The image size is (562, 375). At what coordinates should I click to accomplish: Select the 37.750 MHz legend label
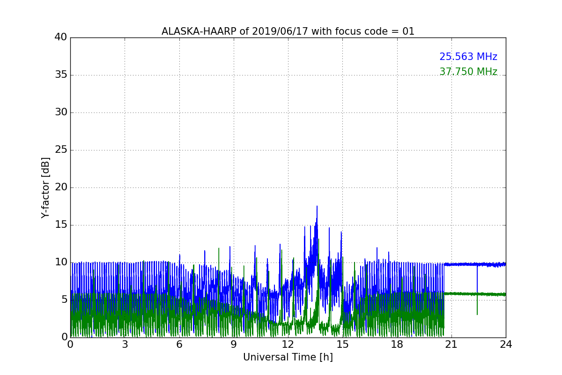[x=468, y=72]
